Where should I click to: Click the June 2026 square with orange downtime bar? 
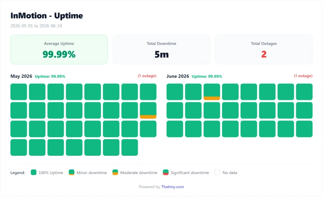212,92
